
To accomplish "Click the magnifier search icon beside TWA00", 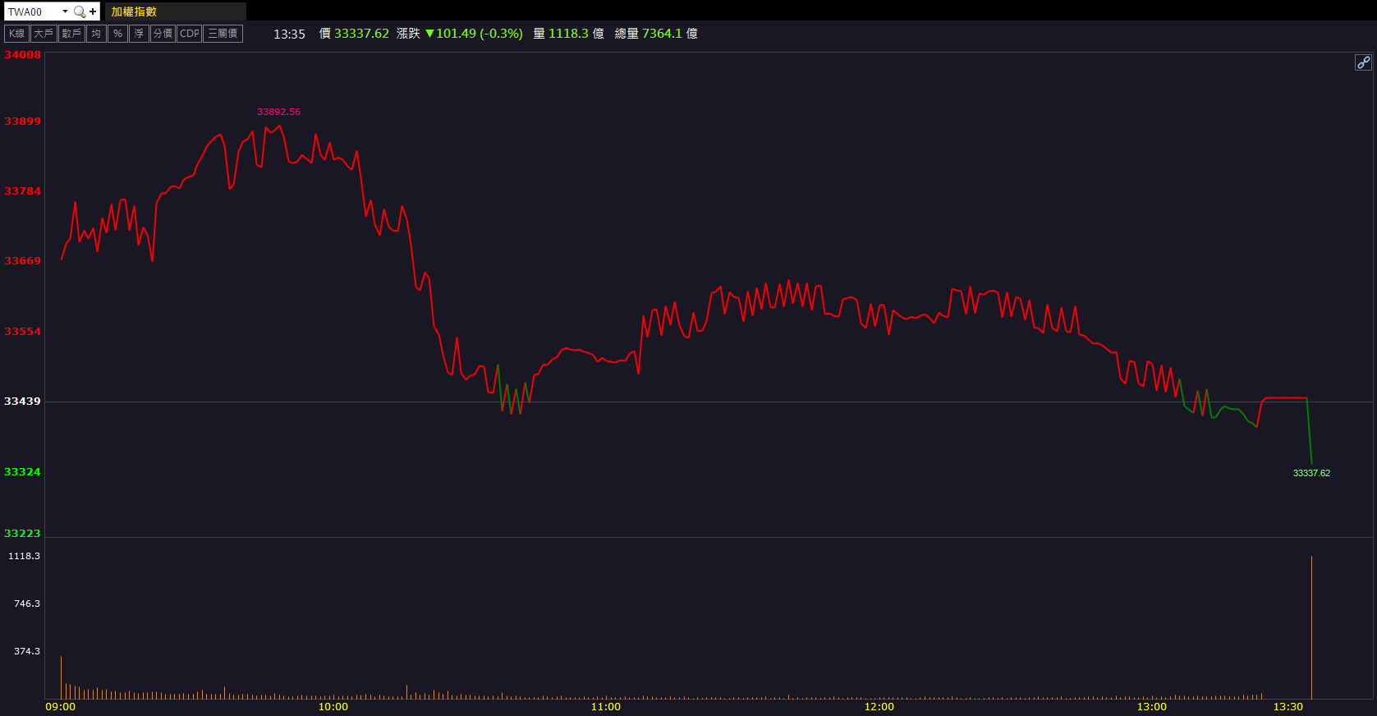I will (80, 11).
